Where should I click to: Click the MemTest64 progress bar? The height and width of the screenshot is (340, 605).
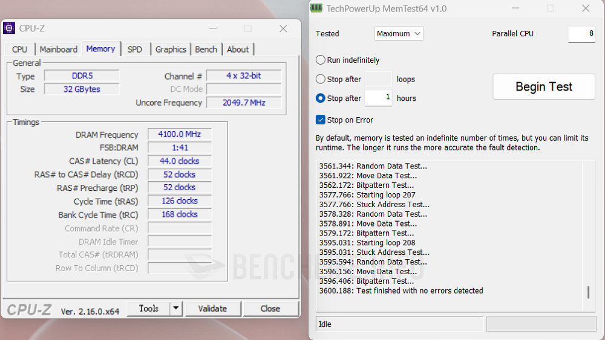pyautogui.click(x=541, y=324)
